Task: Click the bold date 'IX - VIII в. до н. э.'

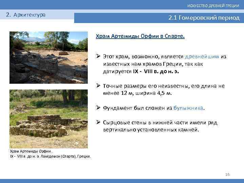Action: tap(156, 72)
